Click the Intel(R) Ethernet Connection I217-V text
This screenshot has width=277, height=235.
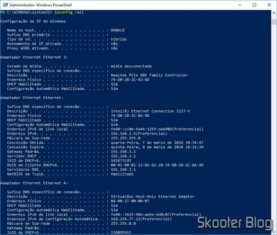point(150,111)
